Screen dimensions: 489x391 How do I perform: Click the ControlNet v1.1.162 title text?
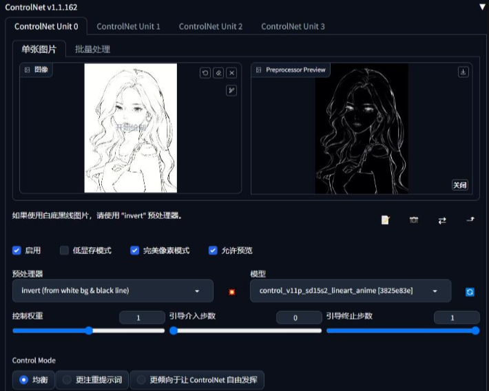point(41,7)
